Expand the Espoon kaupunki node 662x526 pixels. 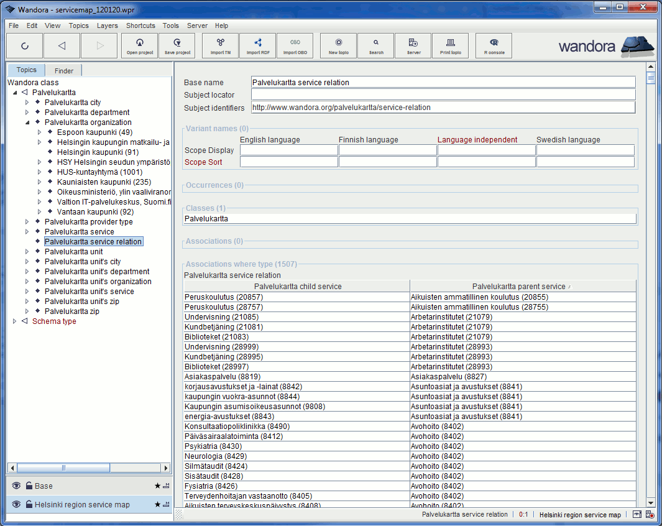pos(39,132)
